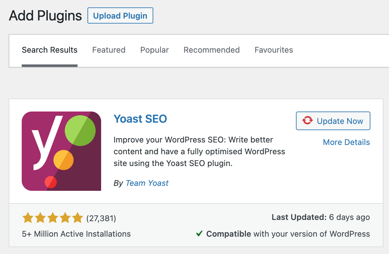Click the first rating star
This screenshot has width=389, height=254.
[28, 218]
